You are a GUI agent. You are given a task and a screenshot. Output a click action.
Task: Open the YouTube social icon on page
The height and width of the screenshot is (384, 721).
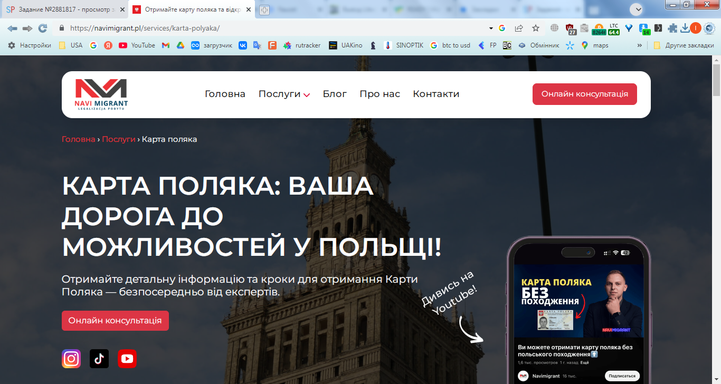(x=127, y=359)
